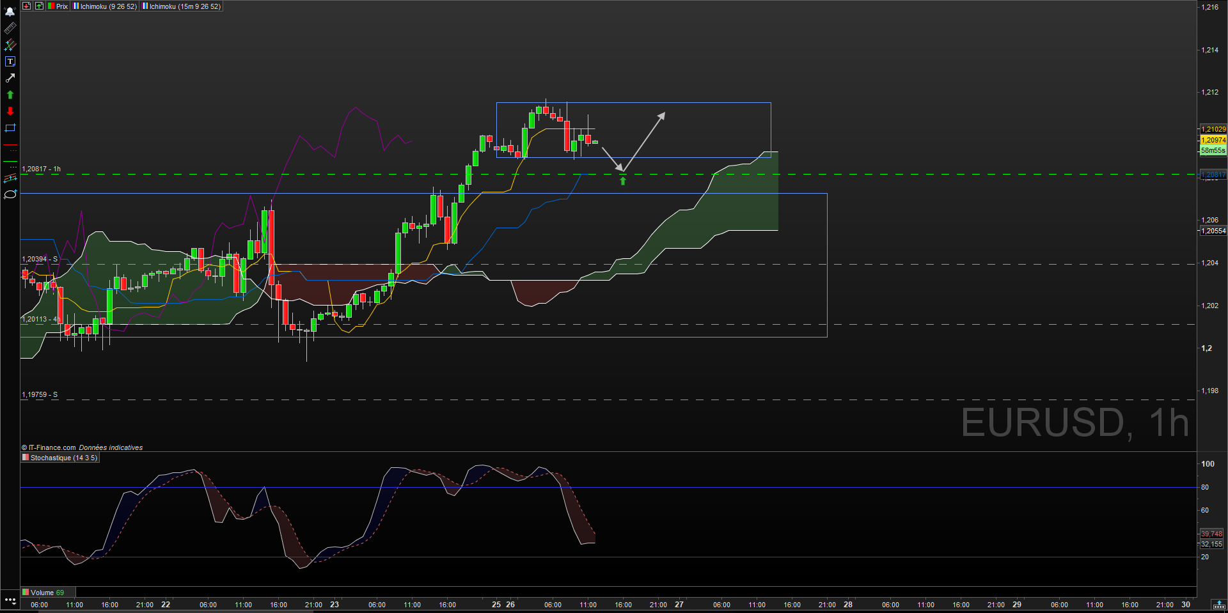Open the price alert bell tool
This screenshot has height=613, width=1228.
point(10,12)
